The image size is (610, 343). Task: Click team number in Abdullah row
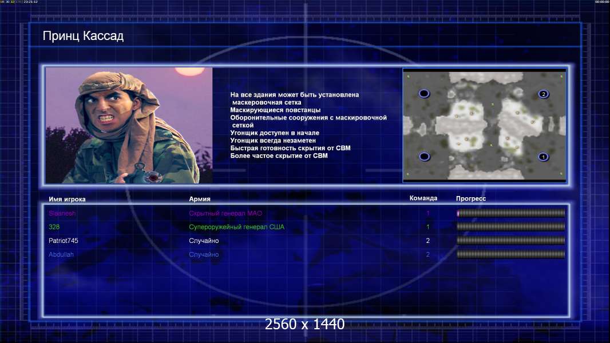[x=428, y=254]
